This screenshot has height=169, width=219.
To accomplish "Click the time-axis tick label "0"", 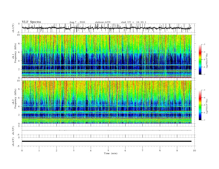I will click(22, 150).
